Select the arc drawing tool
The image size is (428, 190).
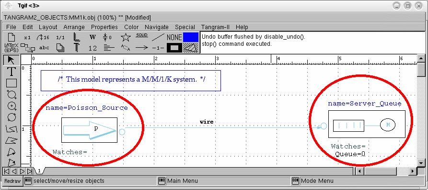tap(11, 152)
